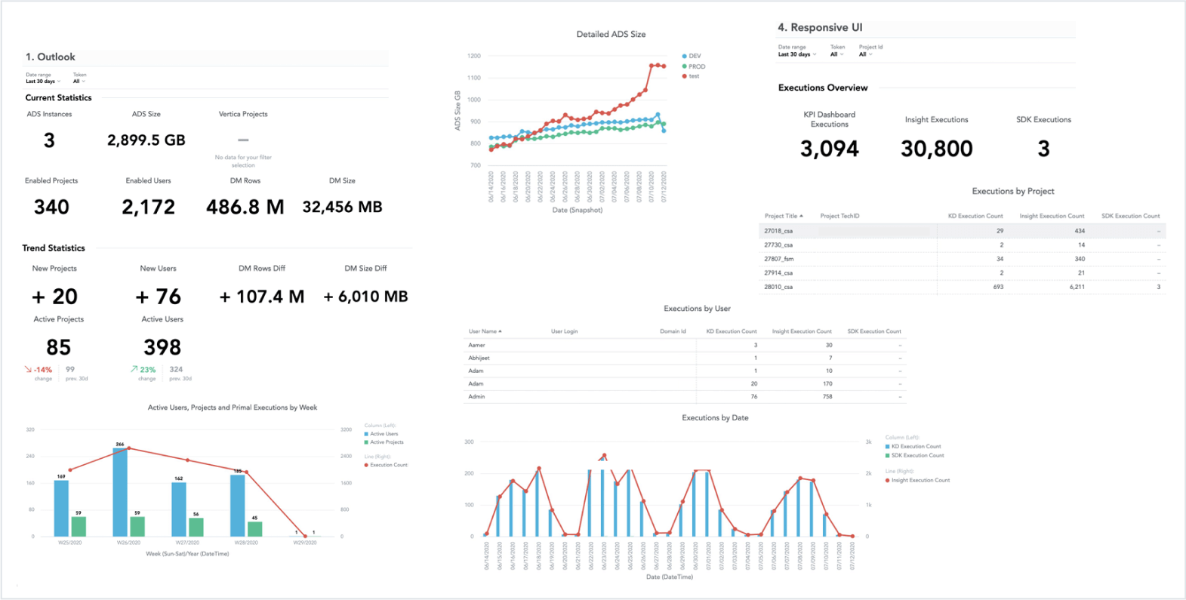
Task: Click the Insight count 758 in Admin row
Action: click(827, 396)
